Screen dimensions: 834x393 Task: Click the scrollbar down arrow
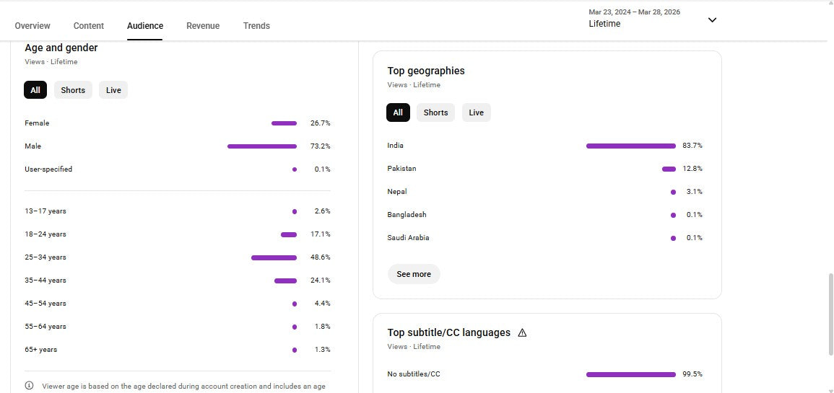pyautogui.click(x=829, y=389)
